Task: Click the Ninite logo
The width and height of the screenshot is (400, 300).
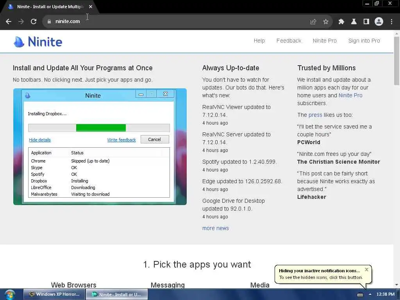Action: pos(38,41)
